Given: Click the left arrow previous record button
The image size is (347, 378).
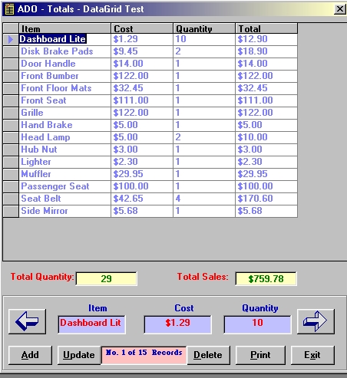Looking at the screenshot, I should coord(28,321).
